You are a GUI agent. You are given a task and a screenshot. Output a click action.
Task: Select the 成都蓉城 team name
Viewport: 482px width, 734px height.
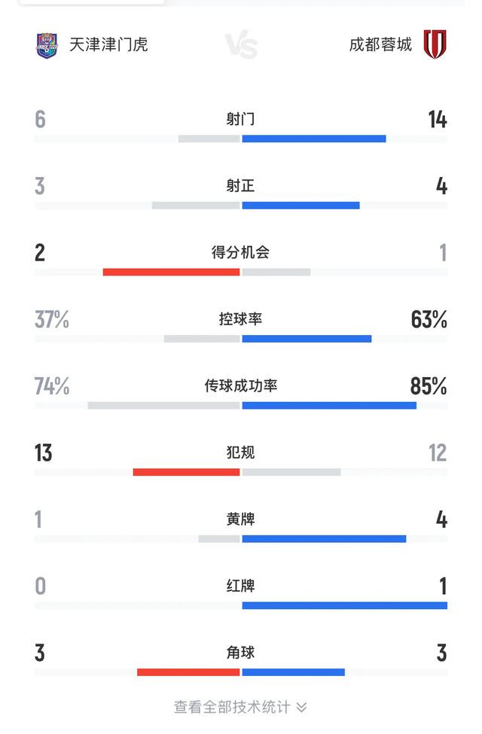coord(380,44)
